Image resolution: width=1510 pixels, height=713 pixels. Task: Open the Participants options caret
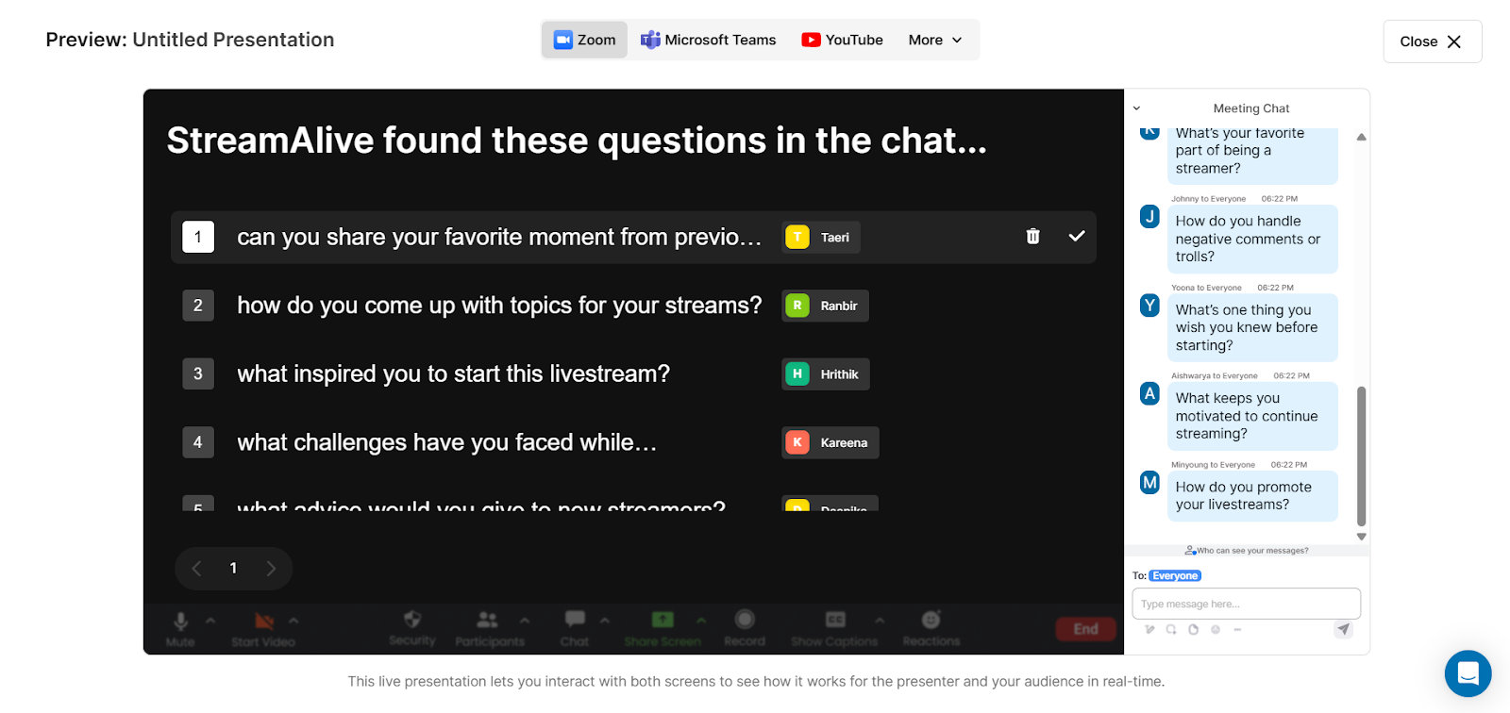pyautogui.click(x=525, y=620)
